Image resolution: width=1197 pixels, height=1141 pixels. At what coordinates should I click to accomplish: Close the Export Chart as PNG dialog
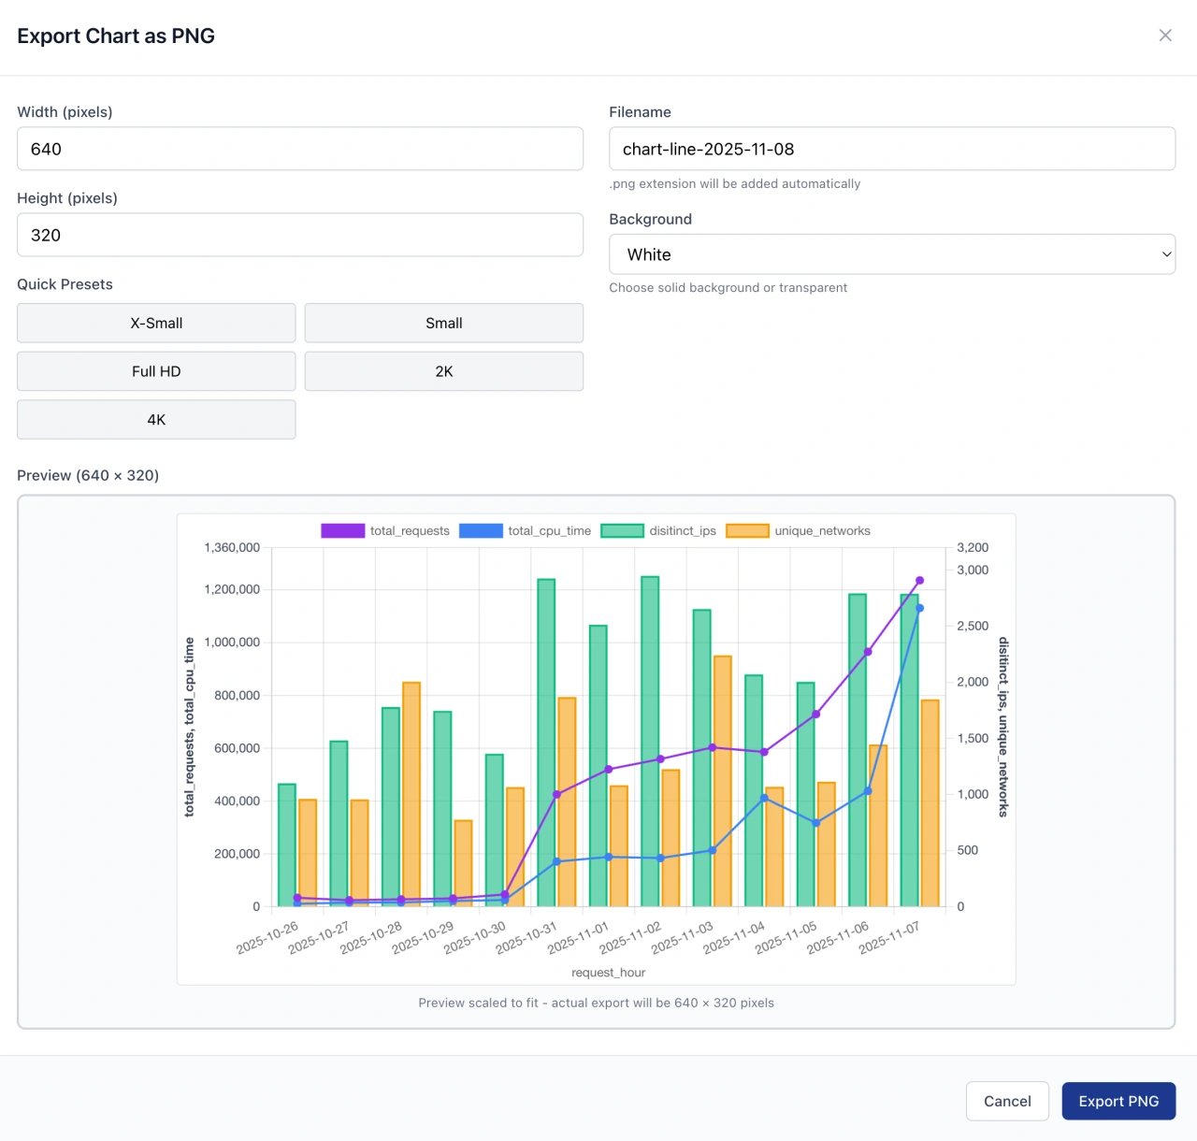[x=1165, y=35]
